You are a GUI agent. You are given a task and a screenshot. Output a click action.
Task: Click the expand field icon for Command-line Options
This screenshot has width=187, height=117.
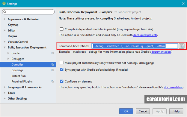point(182,46)
